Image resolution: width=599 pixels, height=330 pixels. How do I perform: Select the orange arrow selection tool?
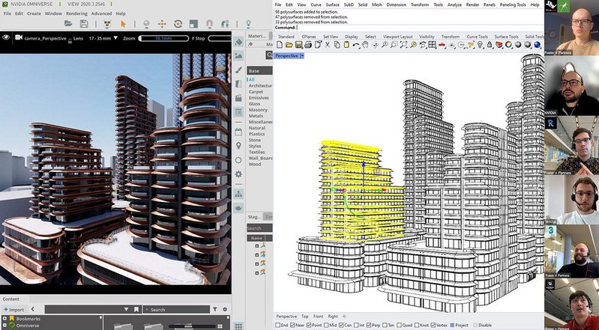(123, 24)
